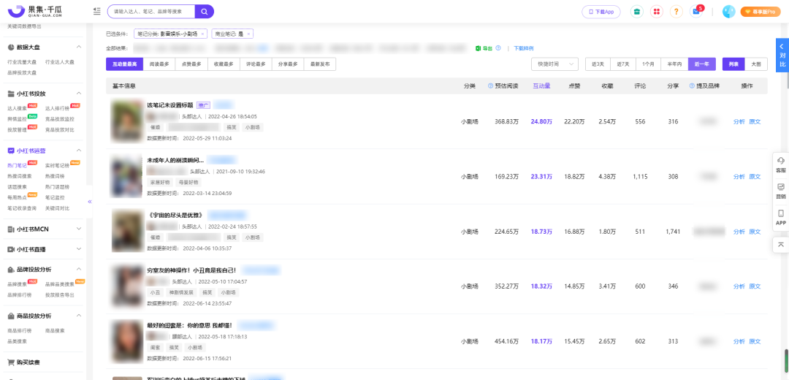Image resolution: width=789 pixels, height=380 pixels.
Task: Open the red four-dot apps icon
Action: 657,12
